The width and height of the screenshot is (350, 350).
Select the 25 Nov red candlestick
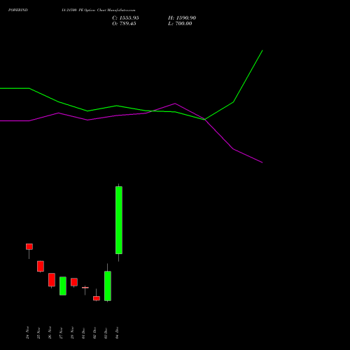click(x=41, y=266)
